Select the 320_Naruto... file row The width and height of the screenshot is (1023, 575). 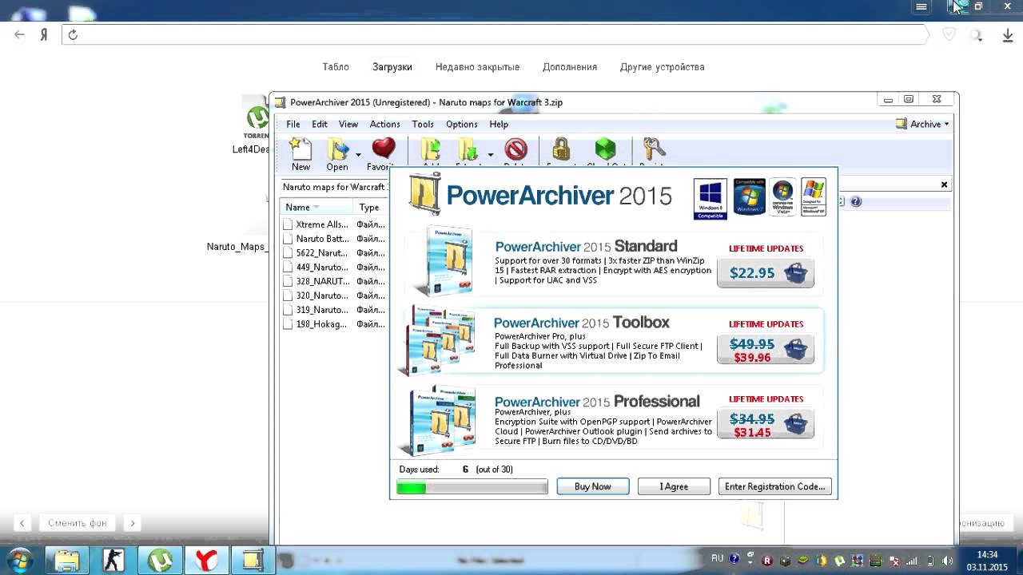(334, 295)
